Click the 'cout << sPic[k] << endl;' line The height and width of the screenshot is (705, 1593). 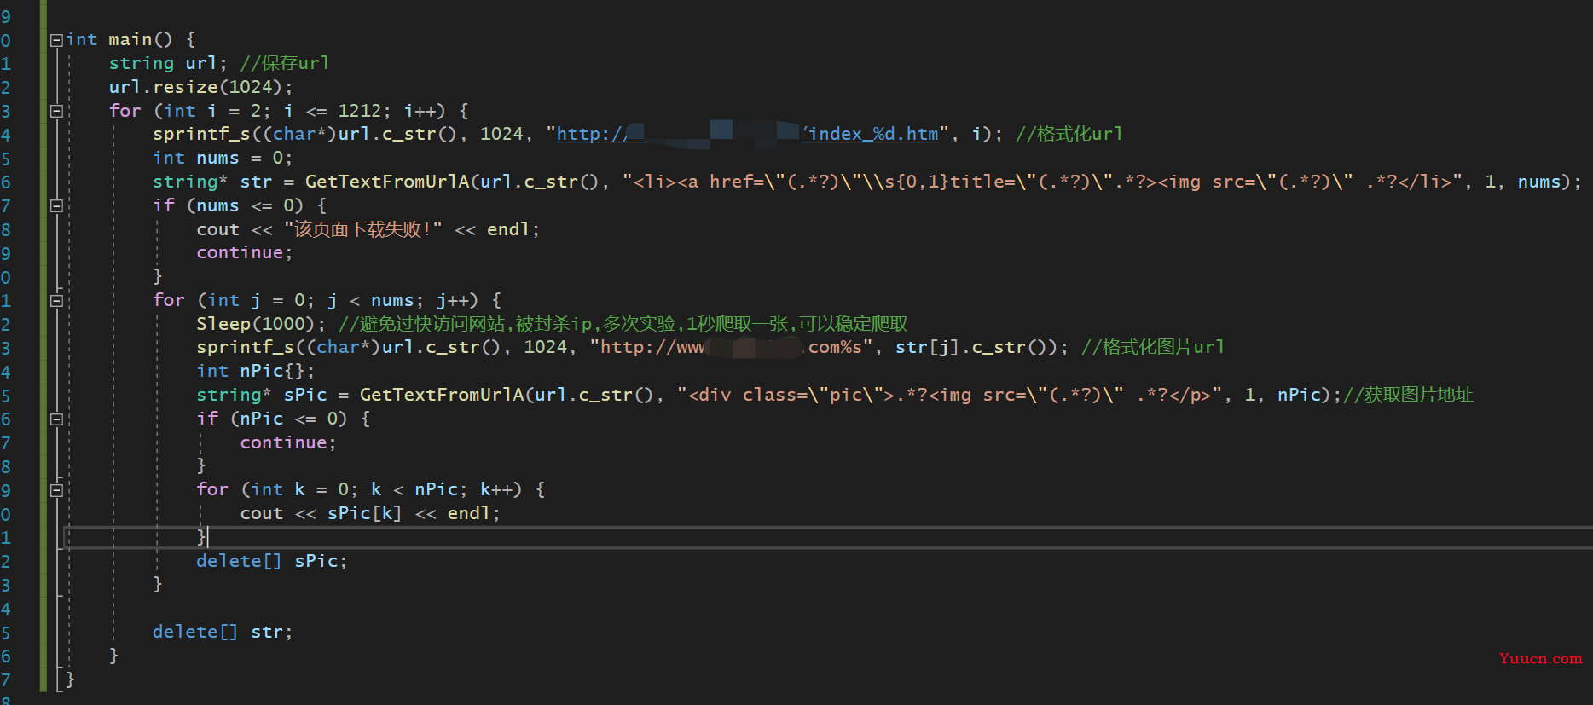click(x=370, y=513)
